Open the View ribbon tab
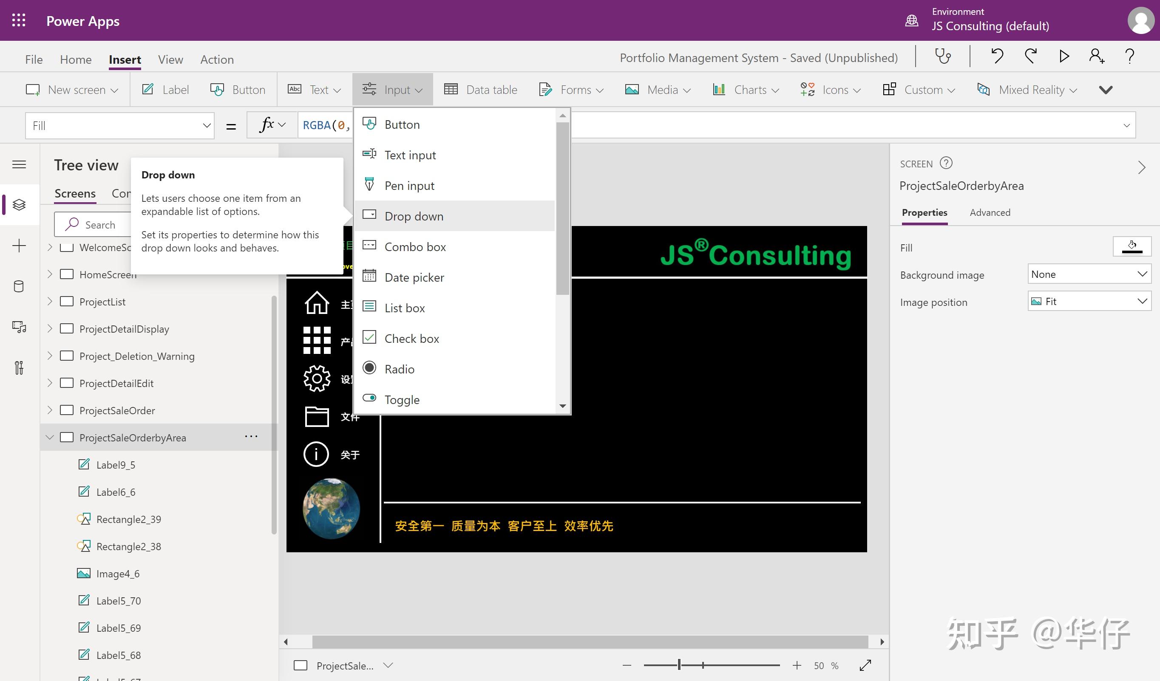Viewport: 1160px width, 681px height. (x=170, y=59)
